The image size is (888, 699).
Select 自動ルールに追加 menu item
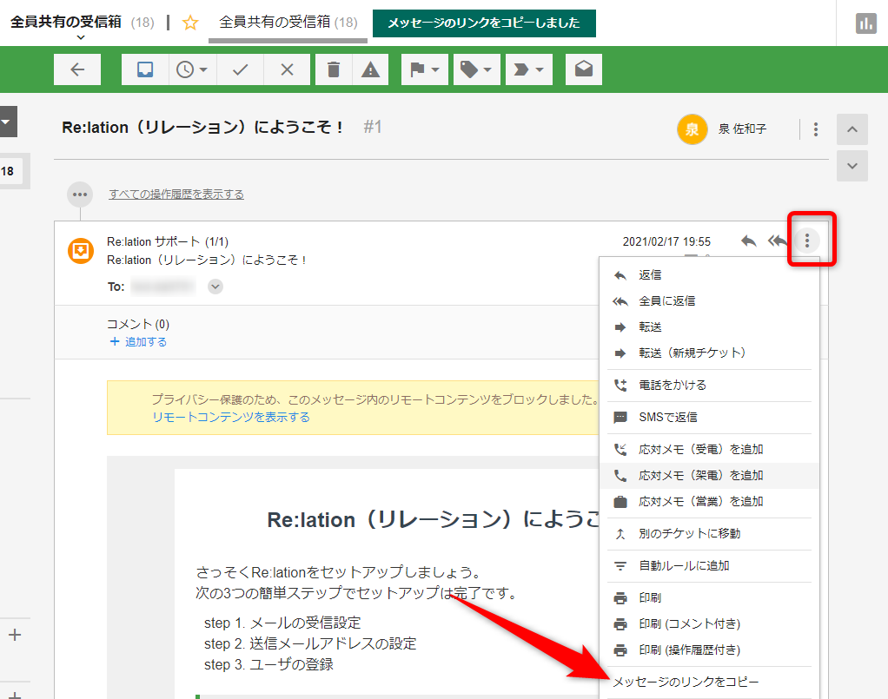click(709, 566)
